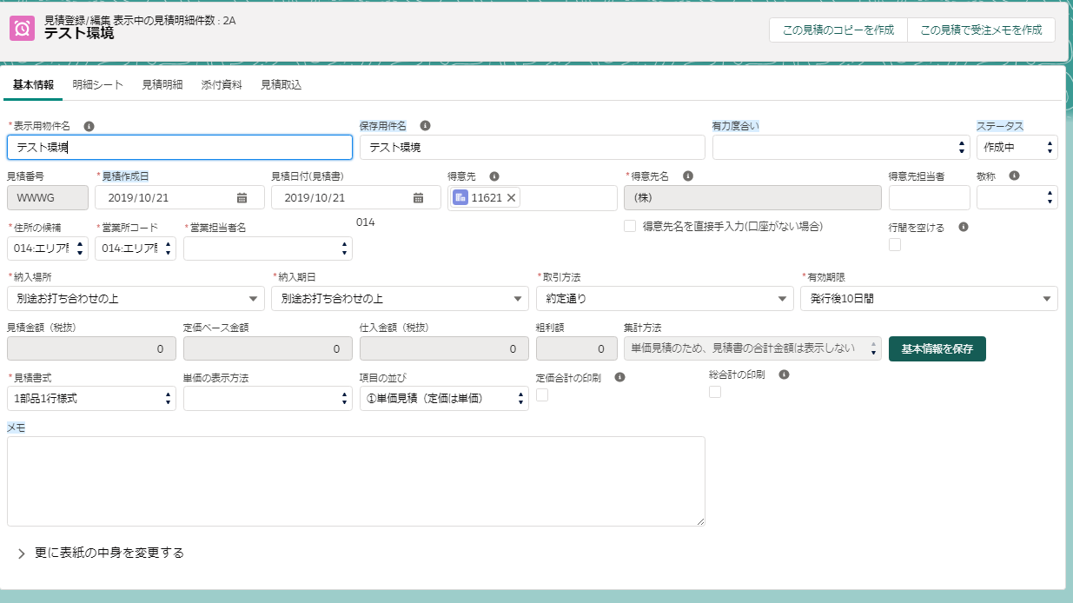This screenshot has width=1073, height=603.
Task: Open the 納入期日 combo box
Action: [x=400, y=299]
